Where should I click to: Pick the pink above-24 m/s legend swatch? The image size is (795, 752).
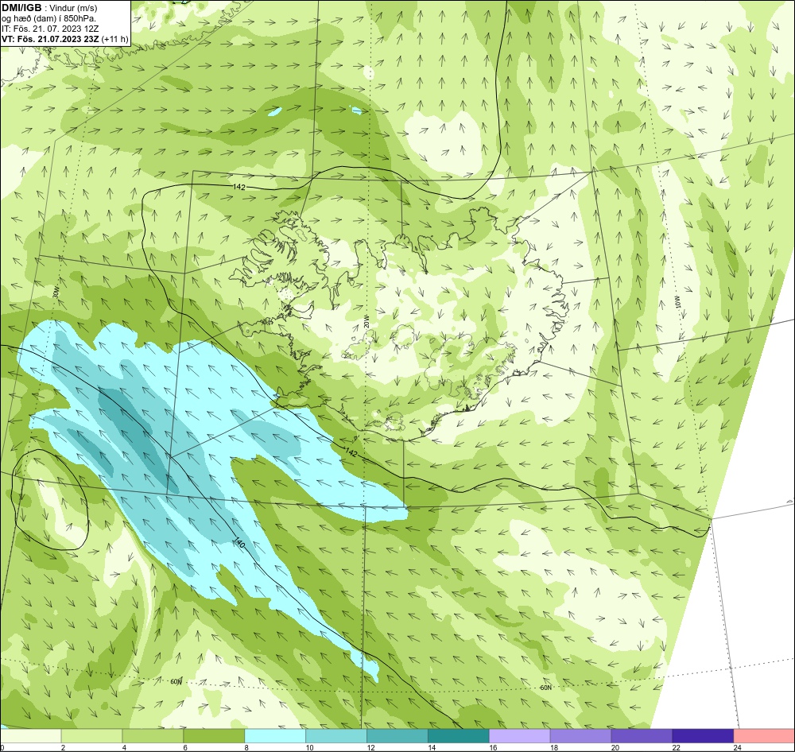pos(764,735)
